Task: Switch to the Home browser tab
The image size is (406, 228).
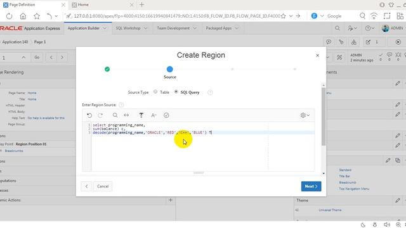Action: pos(83,4)
